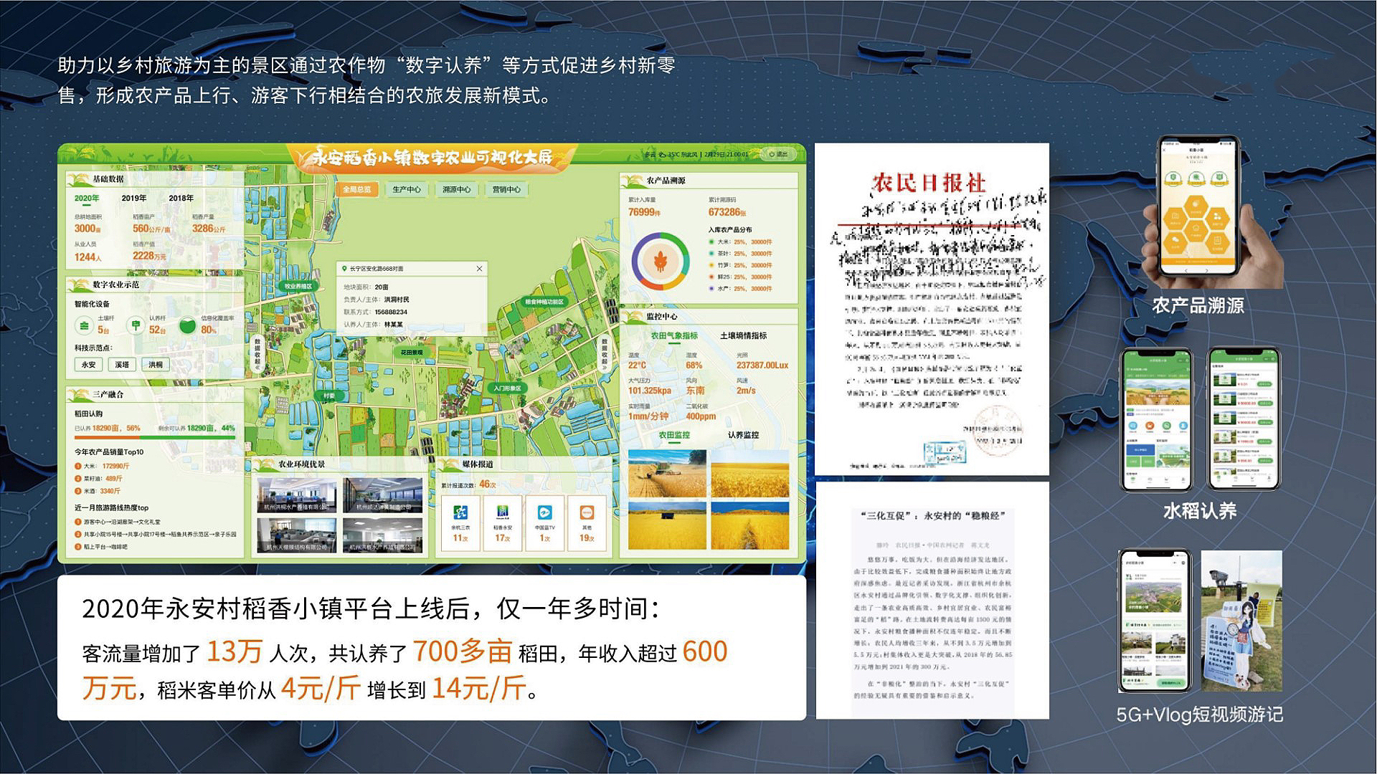This screenshot has width=1377, height=774.
Task: Click the 稻上平台→咖啡吧 route row
Action: [102, 547]
